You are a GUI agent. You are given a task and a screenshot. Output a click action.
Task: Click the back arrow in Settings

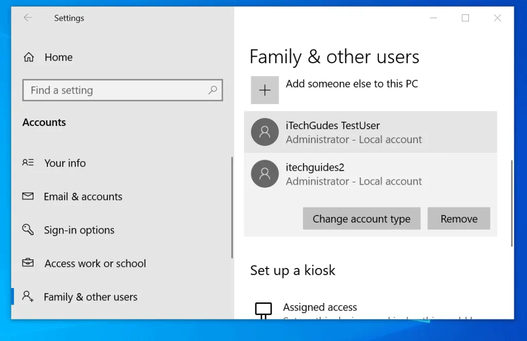(28, 18)
